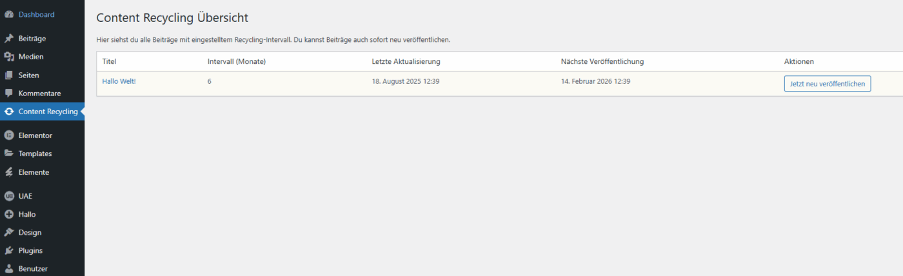This screenshot has width=903, height=276.
Task: Select the Kommentare menu label
Action: 39,94
